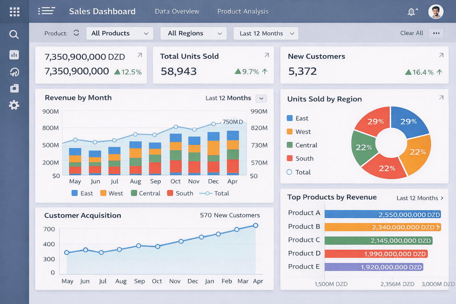Open the camera snapshot sidebar icon

(x=14, y=88)
